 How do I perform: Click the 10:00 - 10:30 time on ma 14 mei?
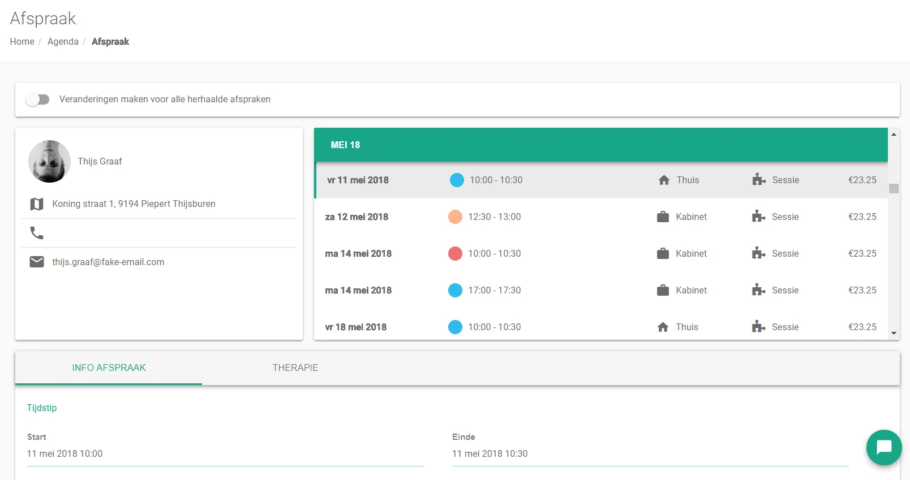pos(494,254)
